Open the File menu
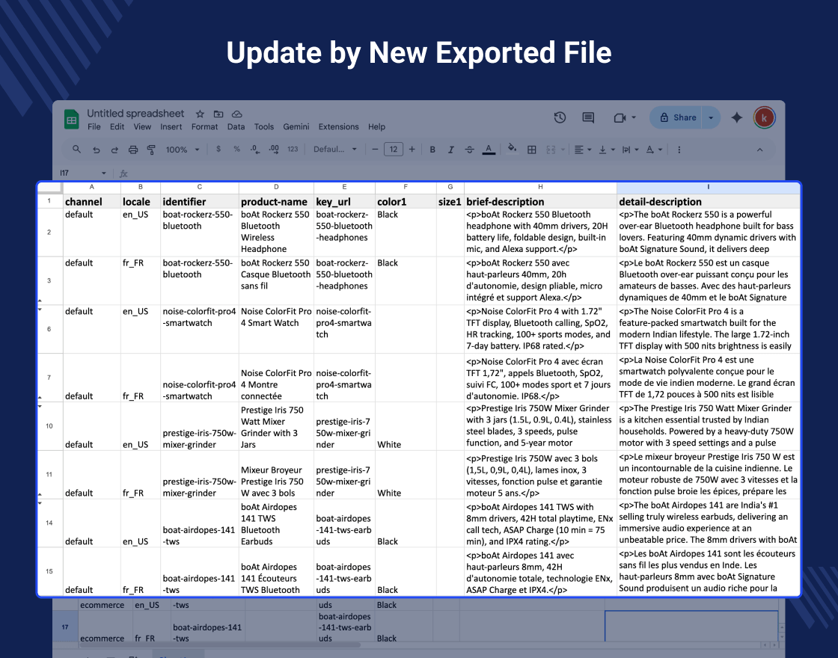The image size is (838, 658). tap(94, 127)
